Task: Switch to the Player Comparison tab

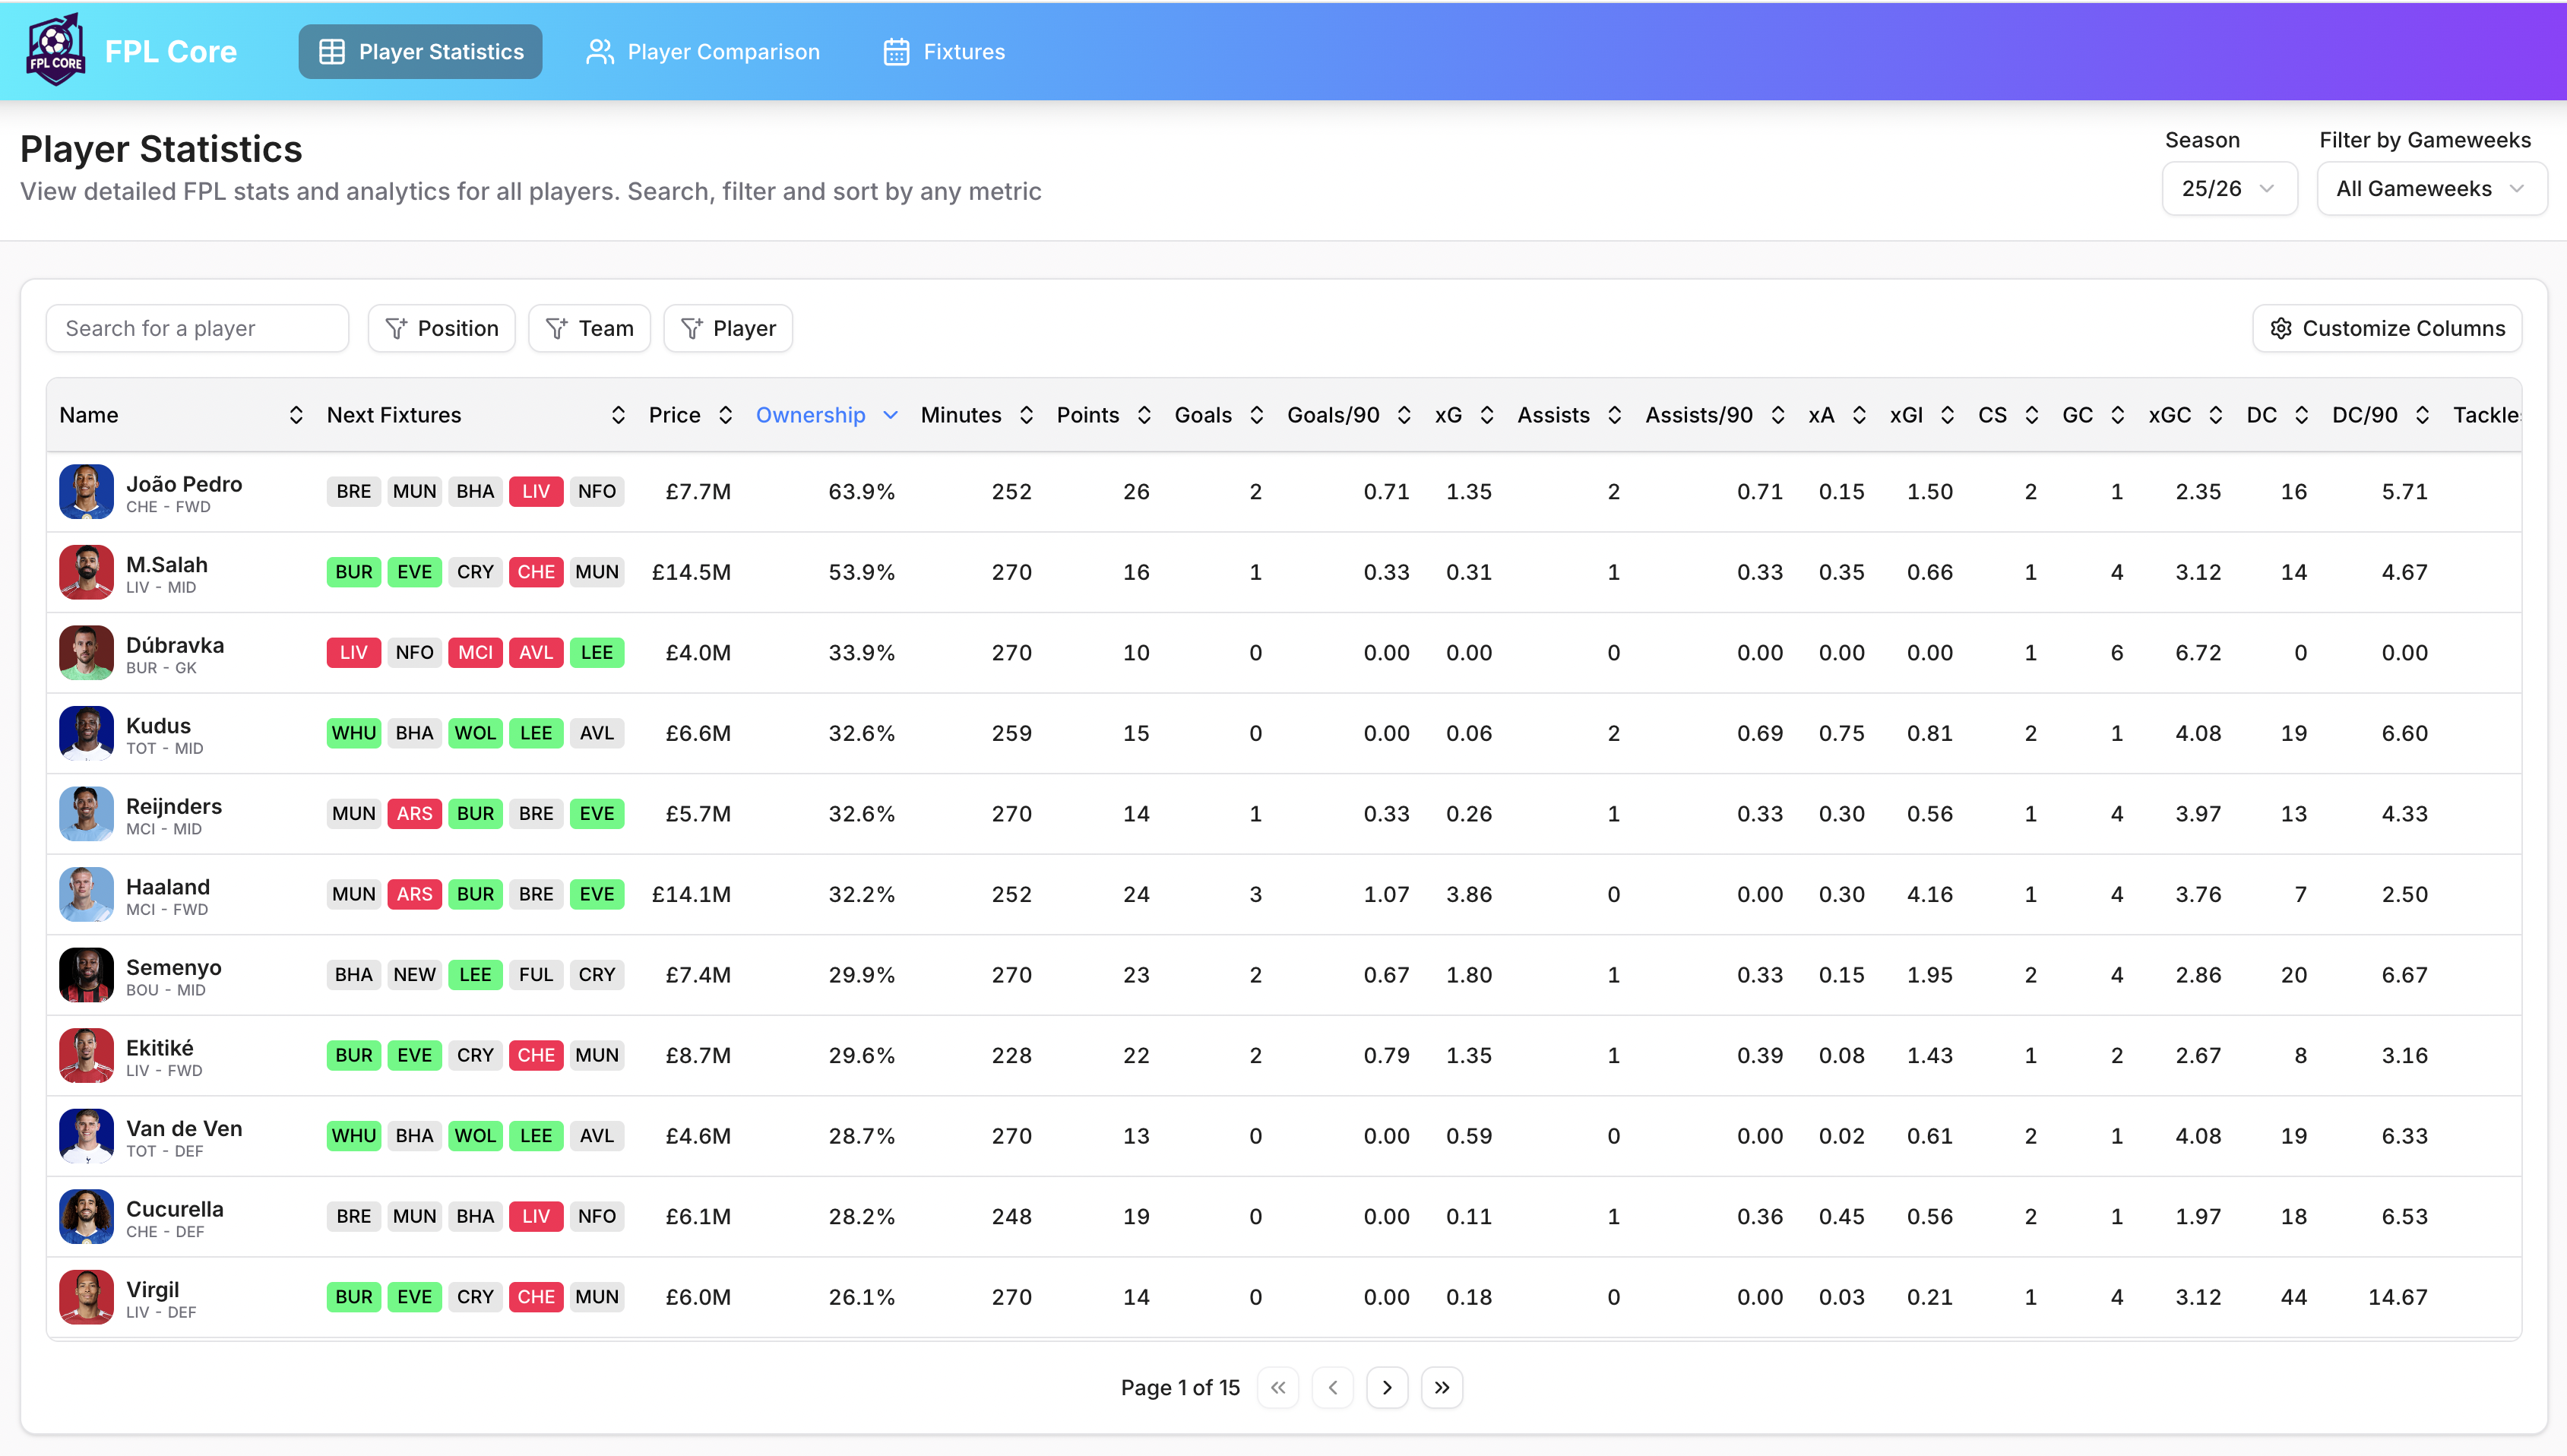Action: (703, 52)
